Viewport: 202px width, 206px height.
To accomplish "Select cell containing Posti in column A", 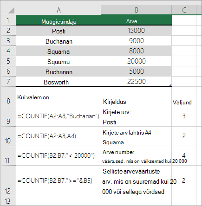I will pos(59,31).
